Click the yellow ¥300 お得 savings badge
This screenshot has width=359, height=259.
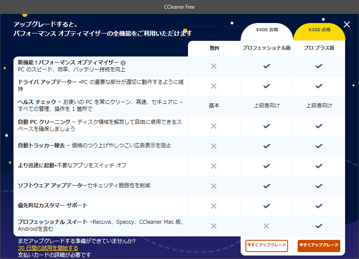[319, 30]
